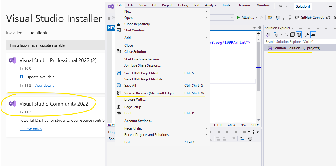Click the green Attach play arrow
This screenshot has height=166, width=336.
point(238,18)
